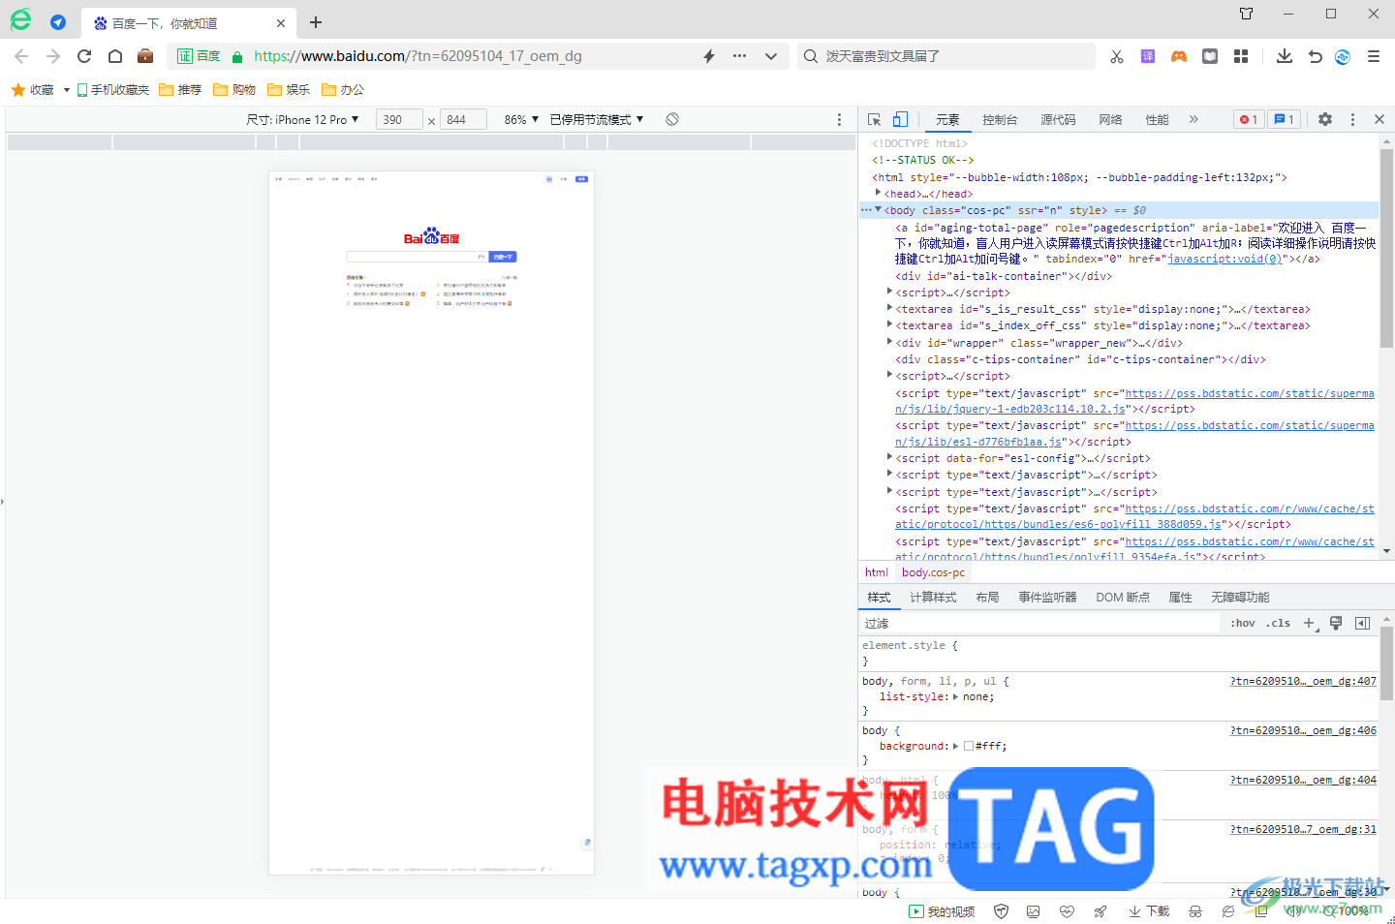Viewport: 1395px width, 924px height.
Task: Toggle computed styles sidebar pane
Action: pos(1362,623)
